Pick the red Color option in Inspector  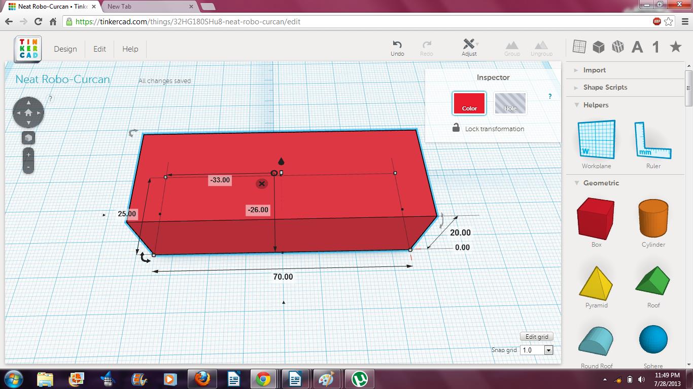(x=469, y=103)
